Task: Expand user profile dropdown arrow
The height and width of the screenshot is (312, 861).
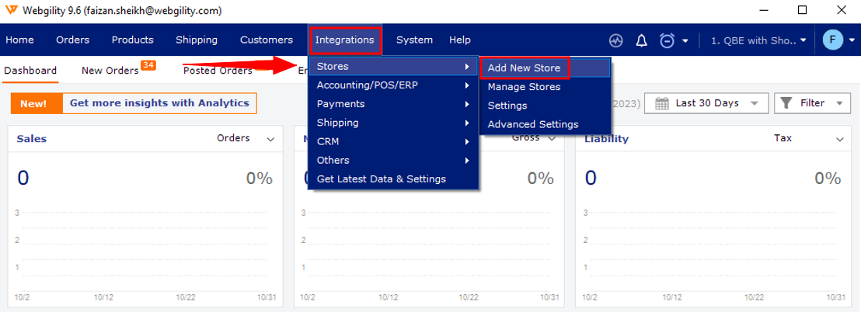Action: tap(851, 40)
